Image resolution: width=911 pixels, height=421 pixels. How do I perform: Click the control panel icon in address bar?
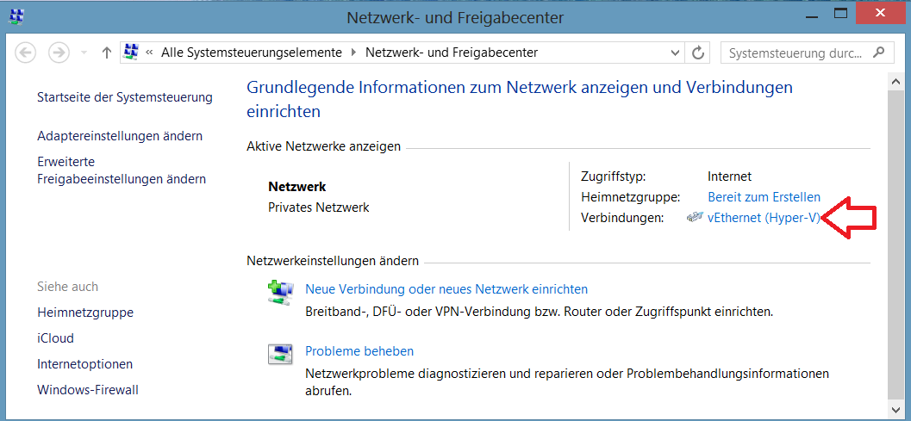coord(131,53)
